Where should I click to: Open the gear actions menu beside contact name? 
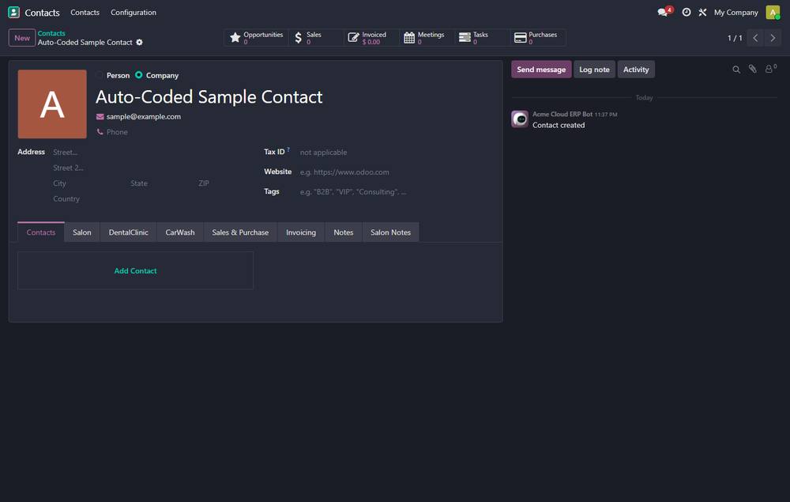coord(140,43)
